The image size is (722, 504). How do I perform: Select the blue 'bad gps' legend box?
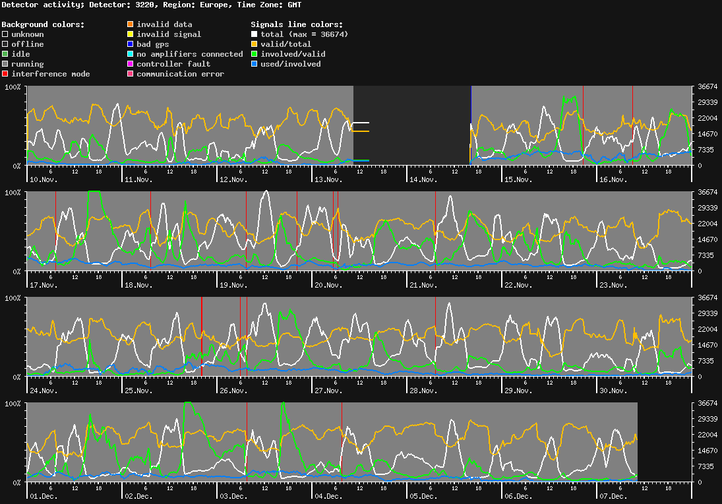[130, 44]
